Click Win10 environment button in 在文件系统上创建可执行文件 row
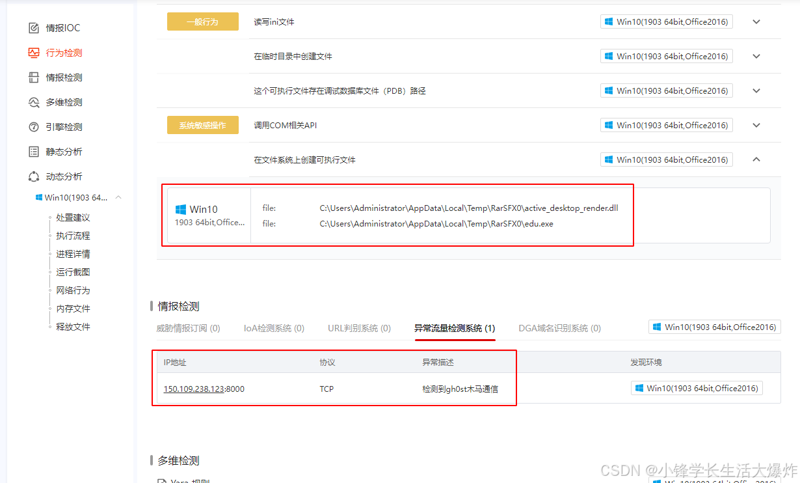This screenshot has height=483, width=800. point(667,159)
